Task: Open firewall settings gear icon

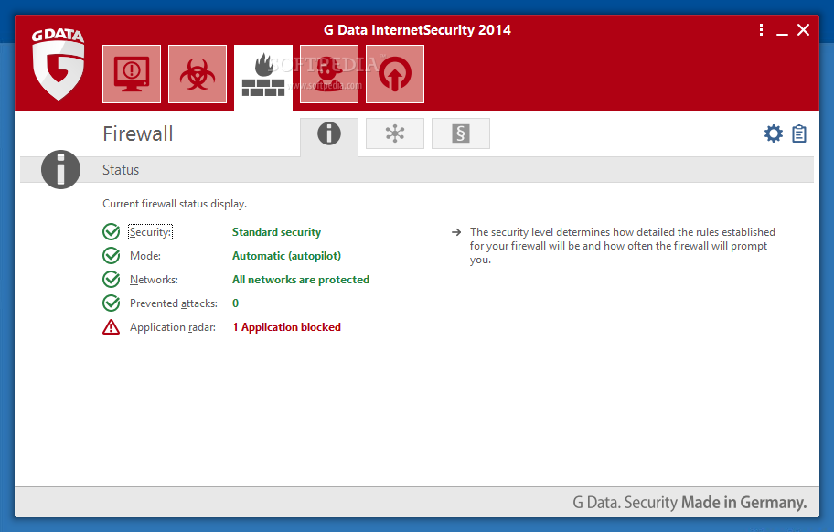Action: [774, 133]
